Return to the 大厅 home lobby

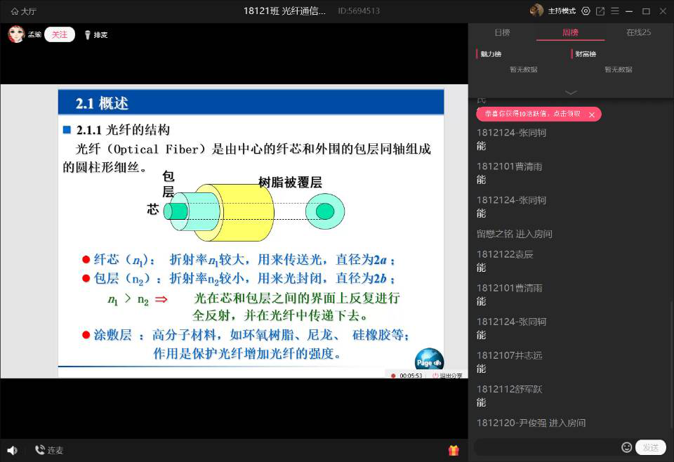[x=23, y=11]
